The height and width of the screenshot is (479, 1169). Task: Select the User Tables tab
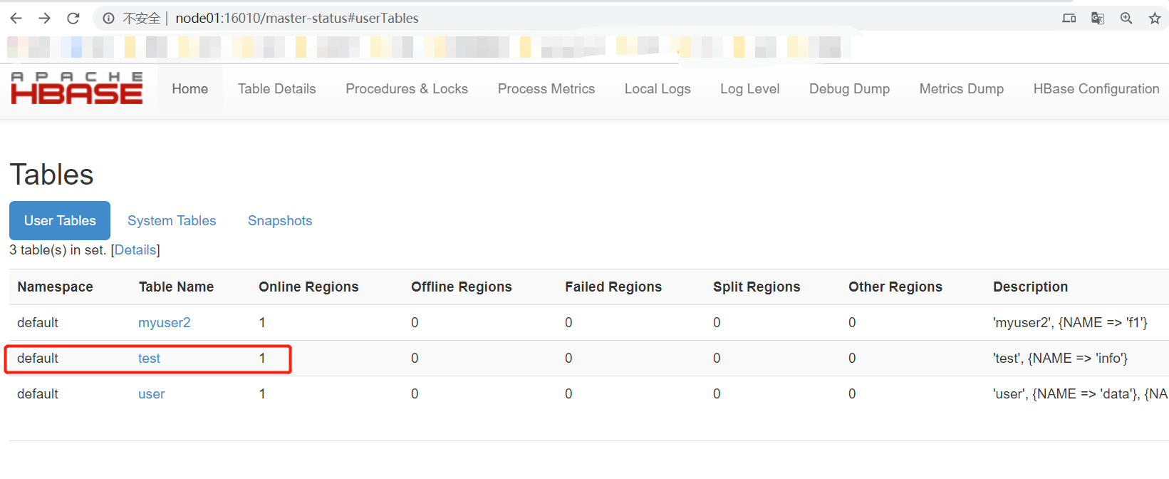point(60,220)
